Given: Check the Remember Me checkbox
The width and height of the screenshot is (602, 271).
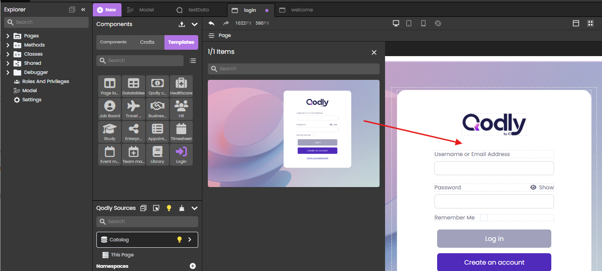Looking at the screenshot, I should pos(484,218).
